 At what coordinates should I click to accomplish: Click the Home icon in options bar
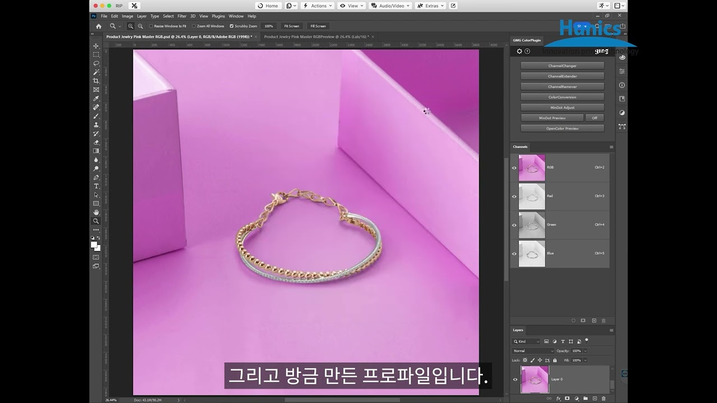(x=99, y=26)
